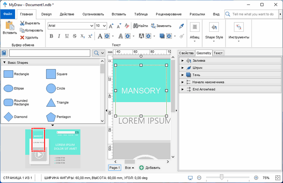
Task: Select the Triangle shape from the library
Action: click(x=51, y=103)
